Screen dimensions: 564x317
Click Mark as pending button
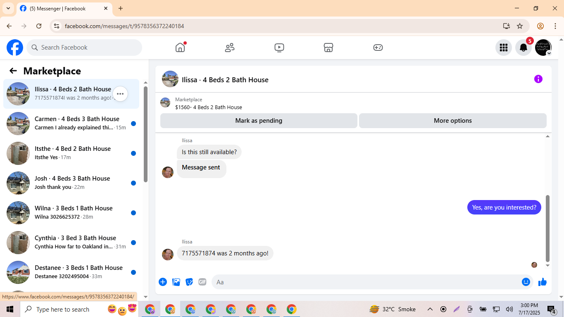pyautogui.click(x=259, y=121)
